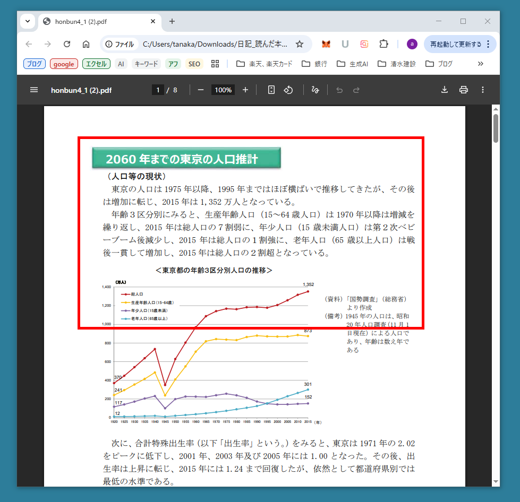Zoom out the PDF
This screenshot has width=520, height=502.
[201, 90]
